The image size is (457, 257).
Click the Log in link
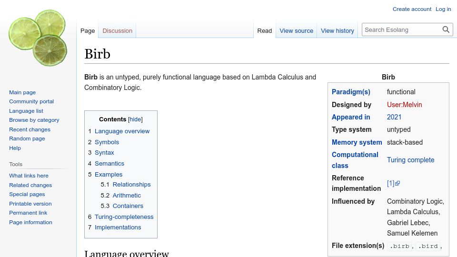443,9
